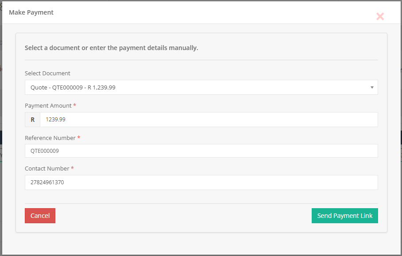
Task: Click the Payment Amount input field
Action: click(x=209, y=120)
